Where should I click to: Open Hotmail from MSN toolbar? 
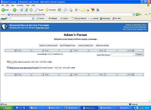[94, 18]
